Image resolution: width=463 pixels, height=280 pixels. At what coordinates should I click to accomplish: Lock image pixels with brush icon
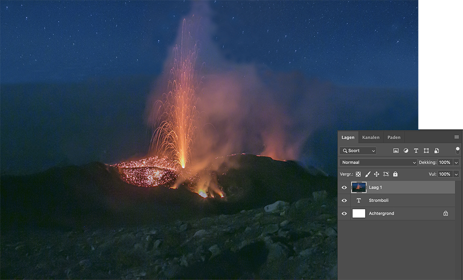pyautogui.click(x=368, y=174)
